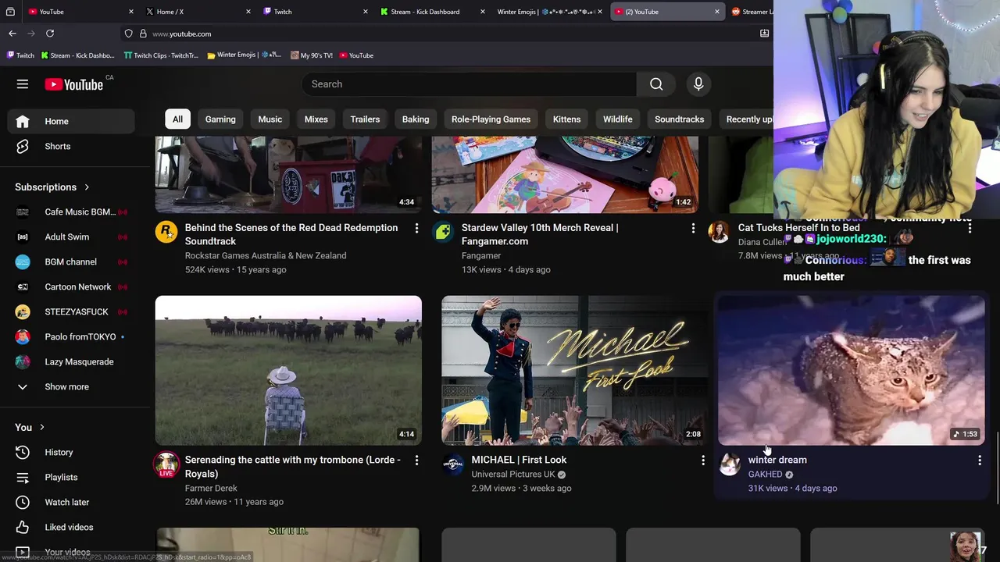The width and height of the screenshot is (1000, 562).
Task: Expand Show more subscriptions
Action: coord(71,386)
